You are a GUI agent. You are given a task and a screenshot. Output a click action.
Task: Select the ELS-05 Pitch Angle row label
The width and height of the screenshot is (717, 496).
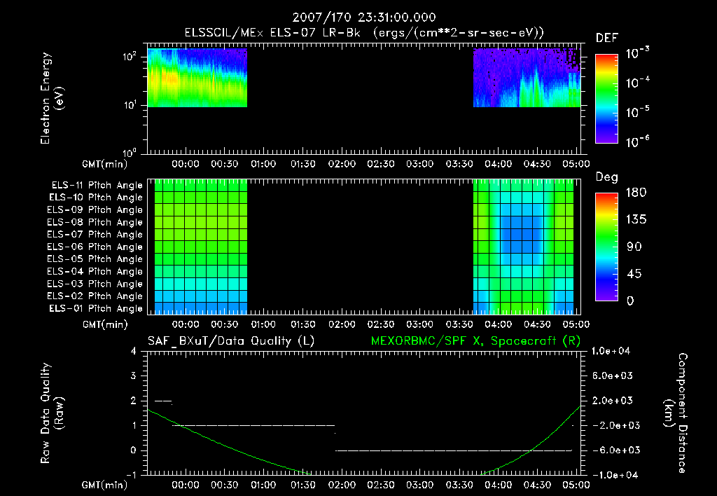pyautogui.click(x=95, y=259)
